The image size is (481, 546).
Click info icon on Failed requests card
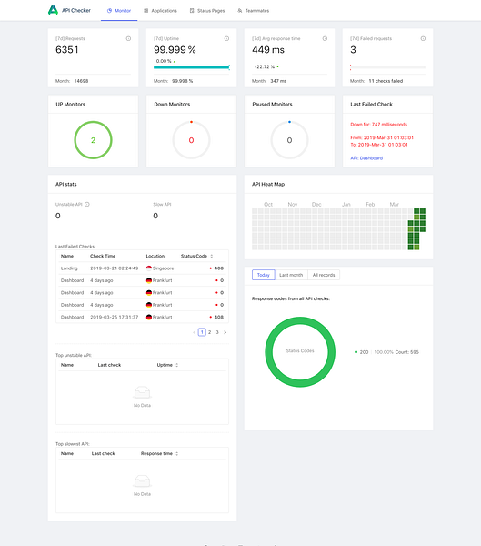click(x=423, y=38)
